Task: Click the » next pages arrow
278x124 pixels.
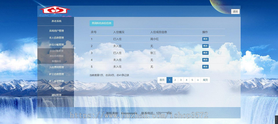Action: coord(198,80)
